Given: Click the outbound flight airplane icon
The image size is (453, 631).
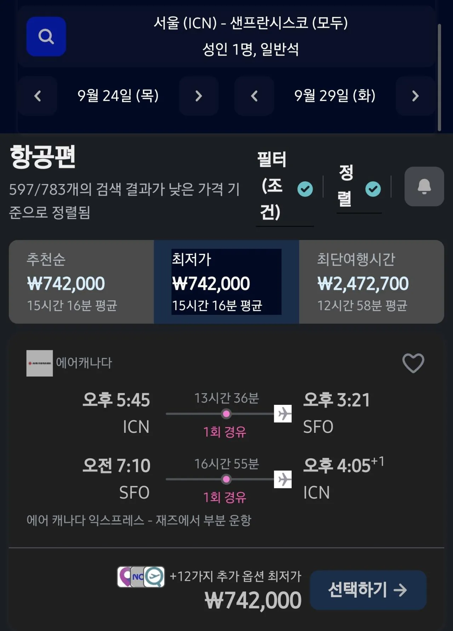Looking at the screenshot, I should [283, 414].
